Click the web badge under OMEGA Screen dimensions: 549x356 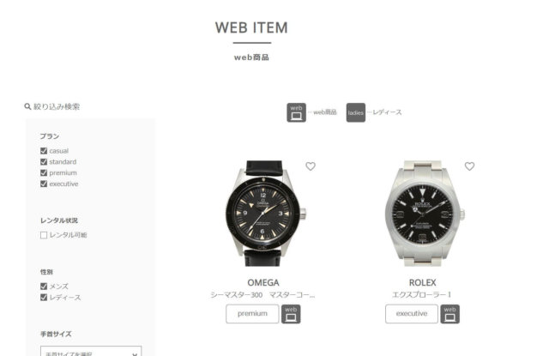291,314
